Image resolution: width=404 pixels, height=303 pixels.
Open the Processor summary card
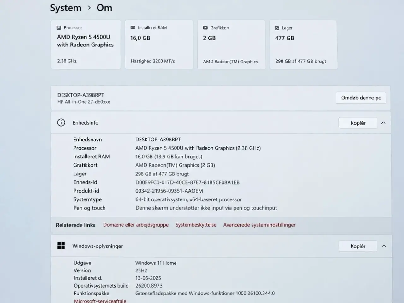click(86, 45)
